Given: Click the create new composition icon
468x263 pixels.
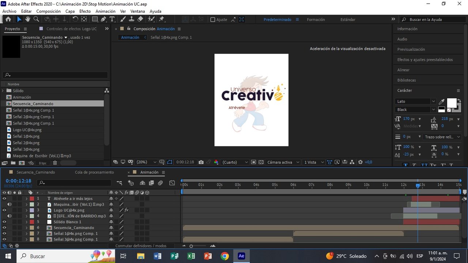Looking at the screenshot, I should 22,163.
